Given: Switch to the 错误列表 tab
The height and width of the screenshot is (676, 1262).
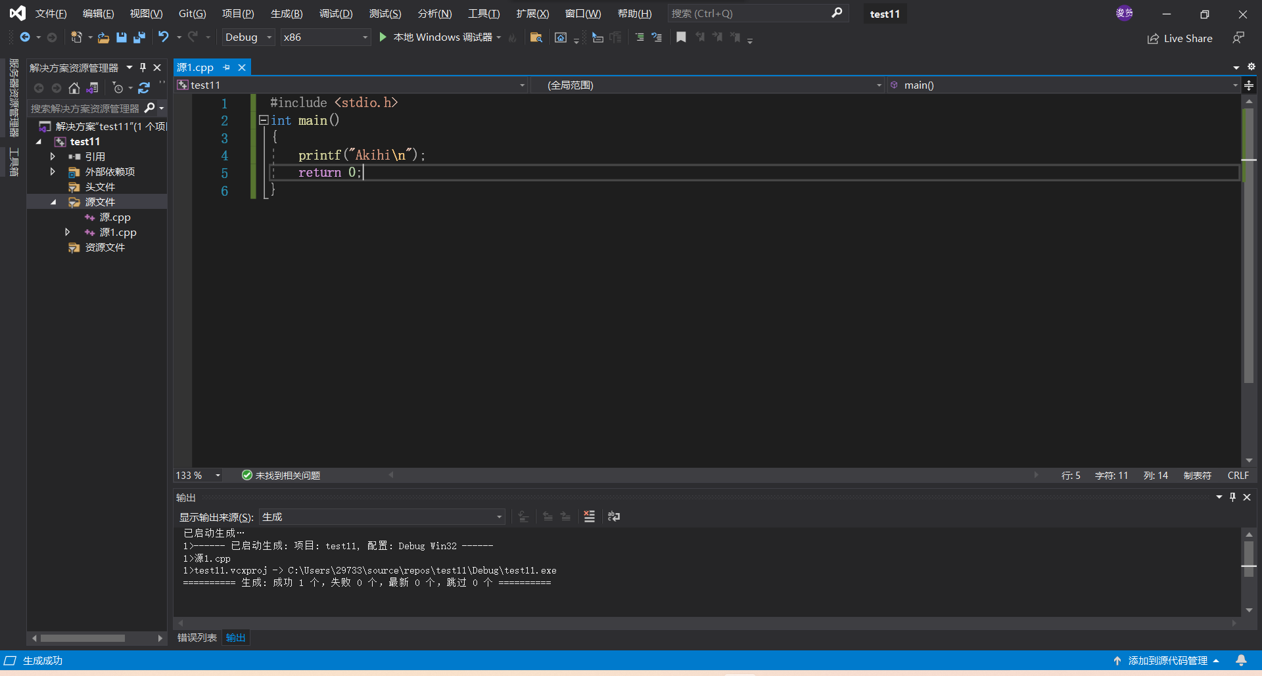Looking at the screenshot, I should (196, 637).
